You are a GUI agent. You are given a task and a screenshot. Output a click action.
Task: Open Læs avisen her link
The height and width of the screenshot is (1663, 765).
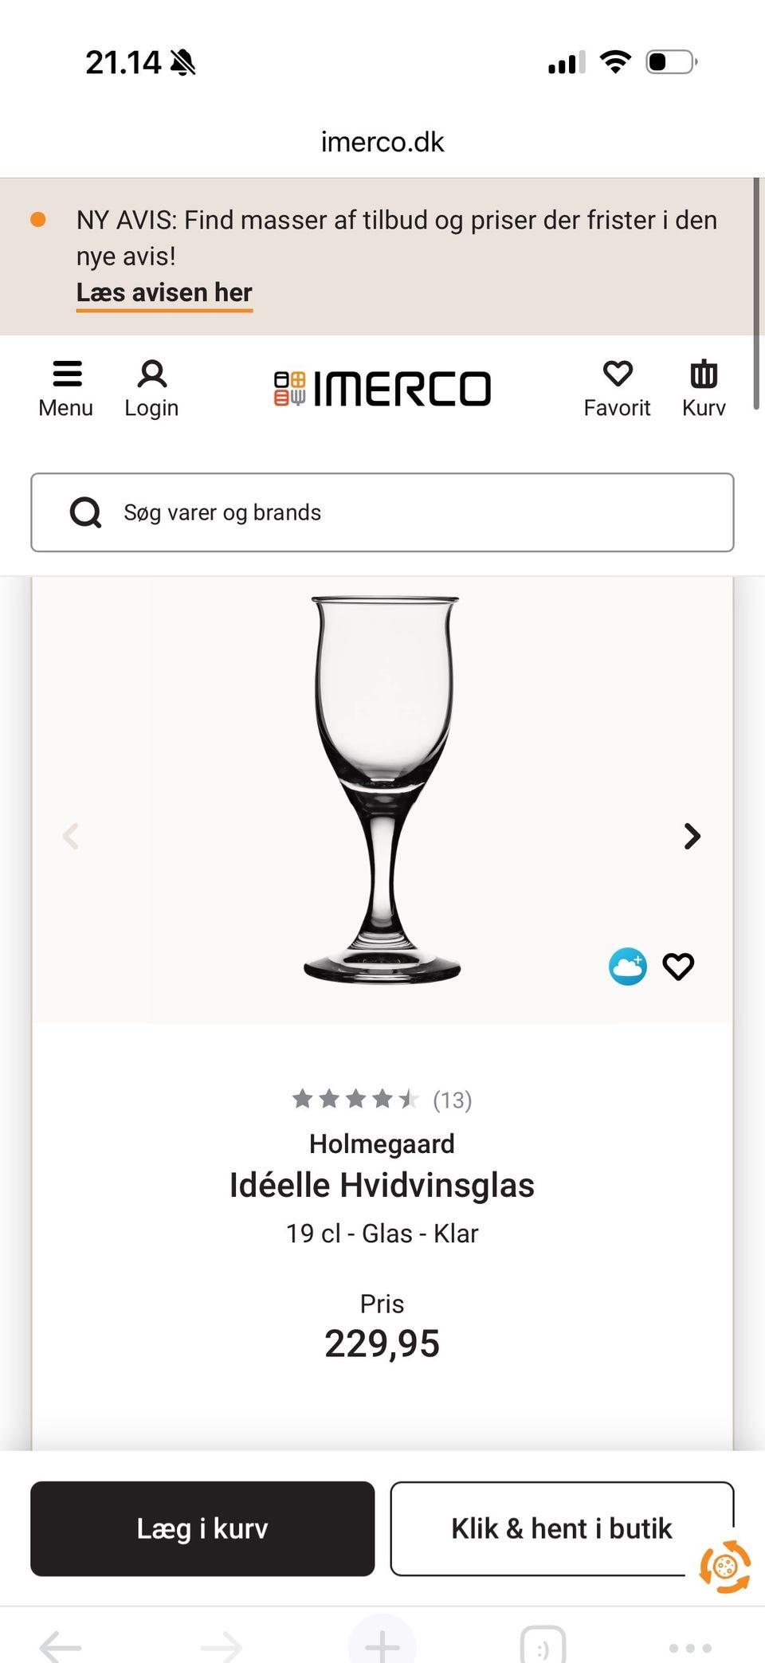pos(163,292)
